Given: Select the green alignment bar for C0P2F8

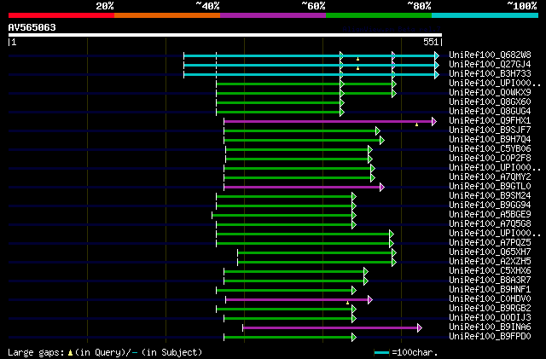Looking at the screenshot, I should (298, 159).
